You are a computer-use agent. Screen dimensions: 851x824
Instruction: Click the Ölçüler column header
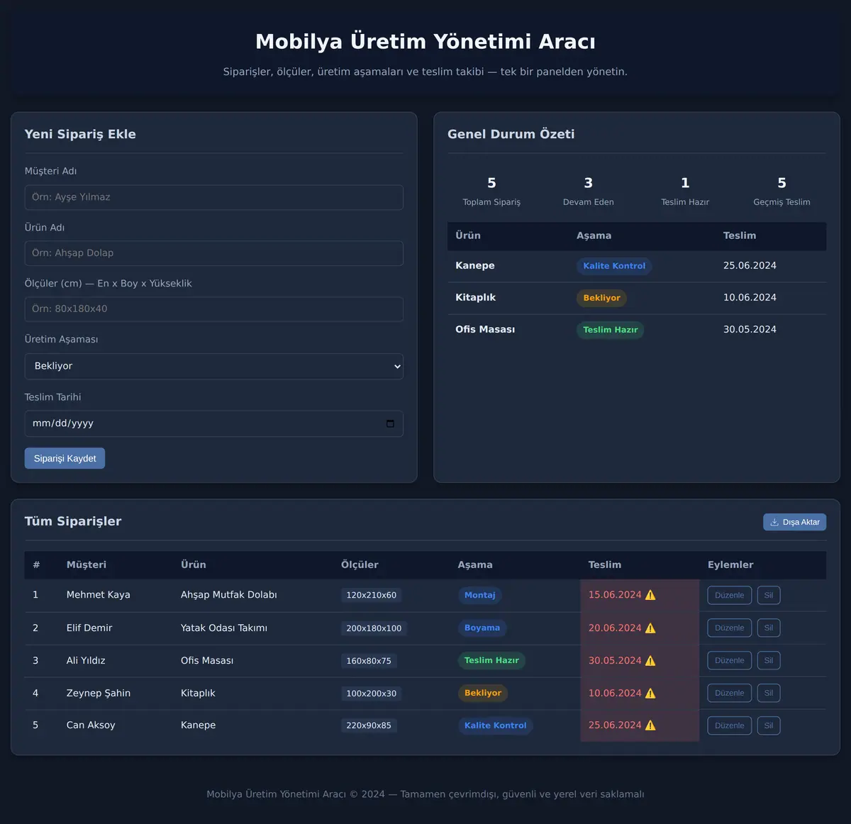coord(360,565)
